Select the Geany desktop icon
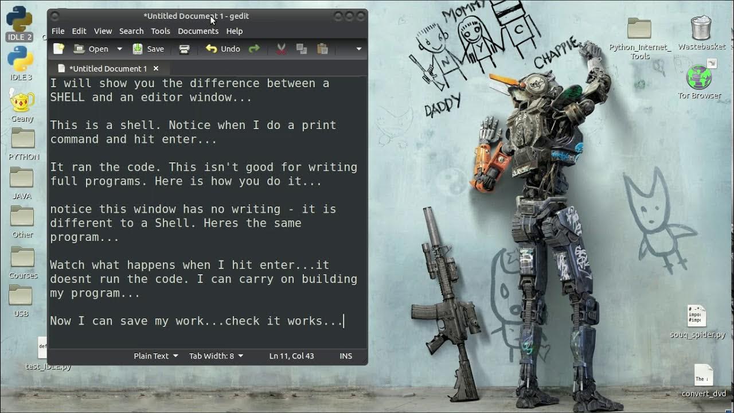Screen dimensions: 734x413 [22, 106]
